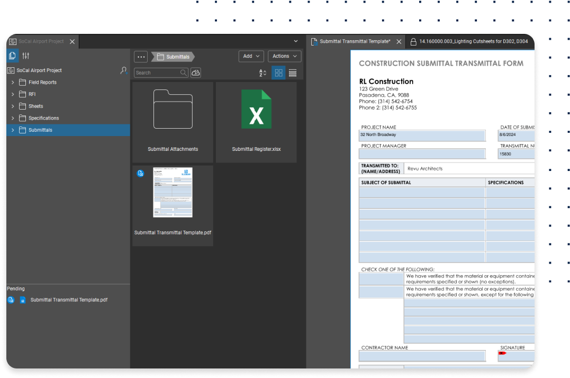The height and width of the screenshot is (378, 570).
Task: Click the ellipsis more options button
Action: (x=141, y=57)
